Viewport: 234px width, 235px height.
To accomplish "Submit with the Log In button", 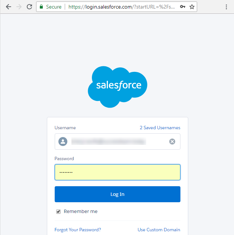I will (118, 194).
